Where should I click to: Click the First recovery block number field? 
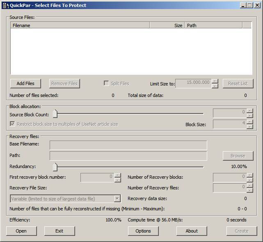click(x=97, y=177)
